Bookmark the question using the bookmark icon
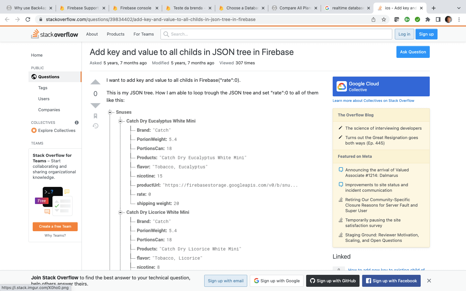Viewport: 466px width, 291px height. [95, 116]
